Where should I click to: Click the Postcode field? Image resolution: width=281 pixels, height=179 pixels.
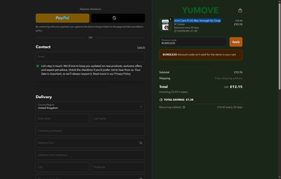(x=118, y=167)
